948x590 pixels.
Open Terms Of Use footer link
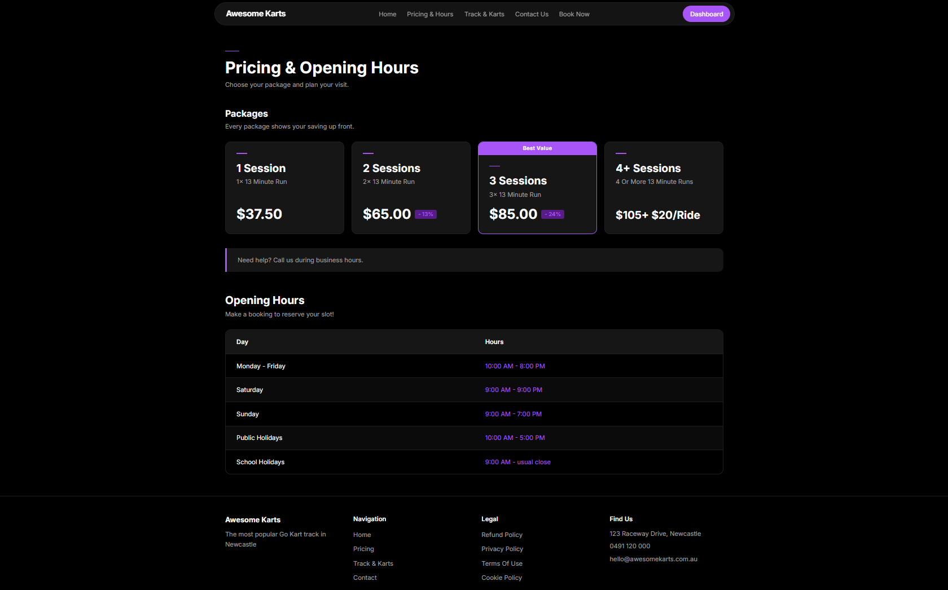click(502, 563)
